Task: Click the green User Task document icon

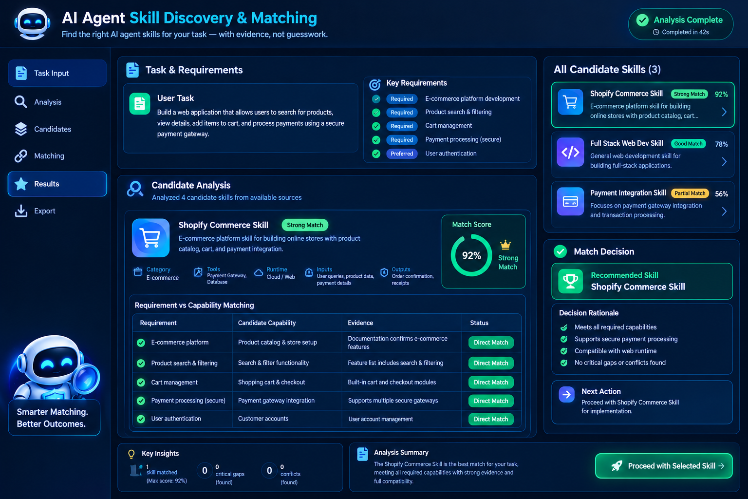Action: click(140, 104)
